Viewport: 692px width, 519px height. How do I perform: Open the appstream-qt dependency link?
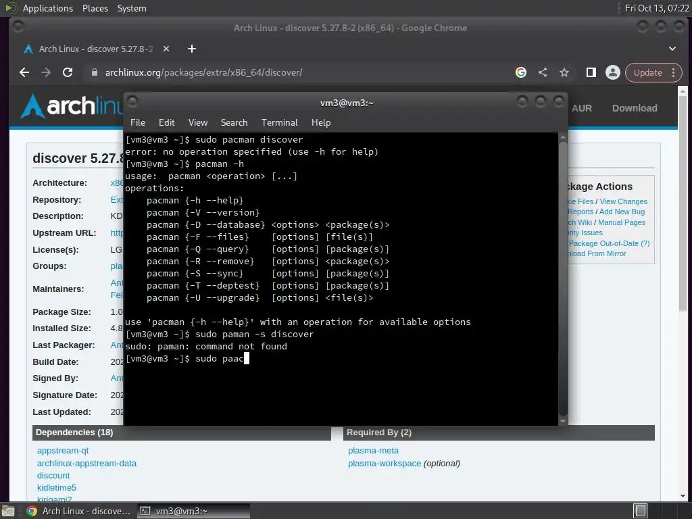click(x=63, y=451)
